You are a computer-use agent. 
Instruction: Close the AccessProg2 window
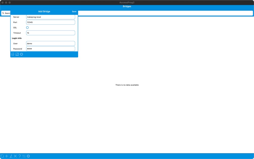(x=2, y=3)
